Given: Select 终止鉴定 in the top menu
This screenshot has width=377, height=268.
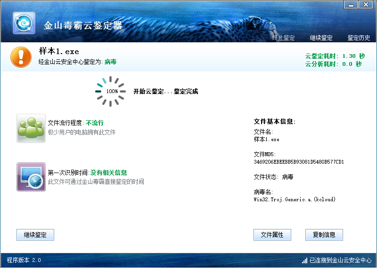Looking at the screenshot, I should [283, 38].
